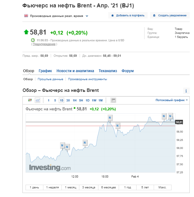Screen dimensions: 194x197
Task: Click 'Добавить в портфель' button
Action: 128,15
